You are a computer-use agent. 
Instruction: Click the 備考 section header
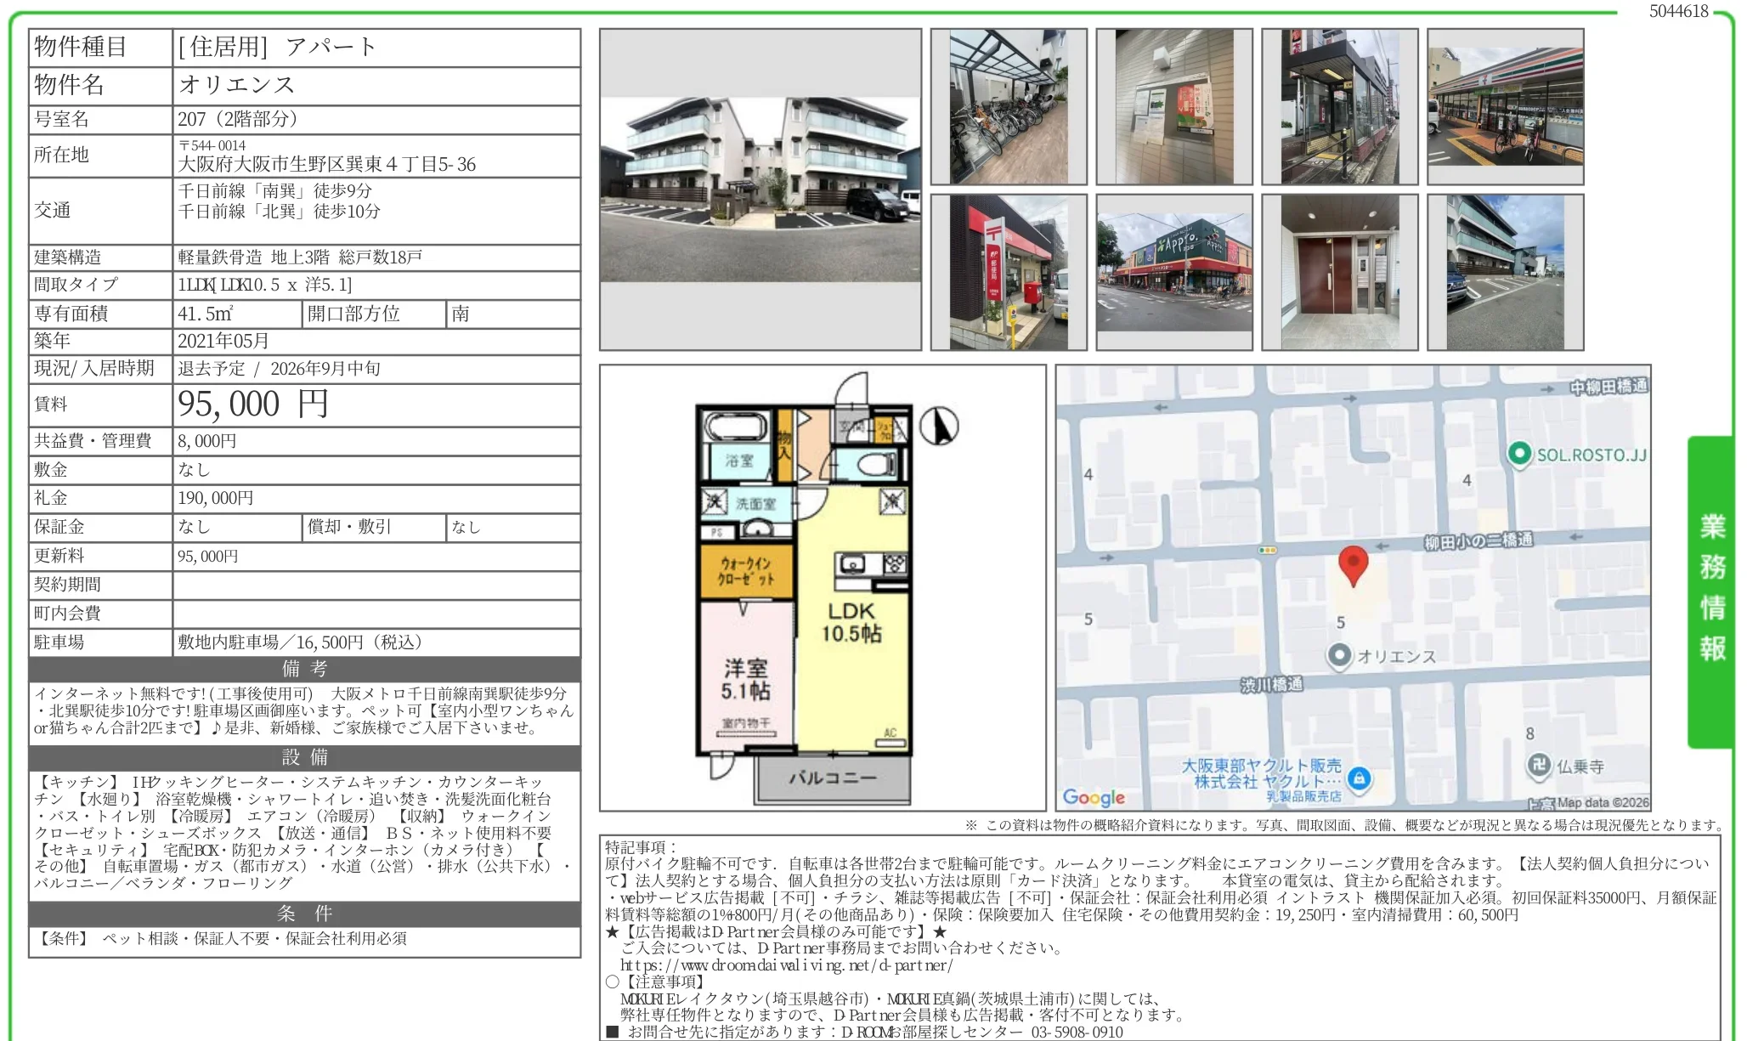click(304, 669)
